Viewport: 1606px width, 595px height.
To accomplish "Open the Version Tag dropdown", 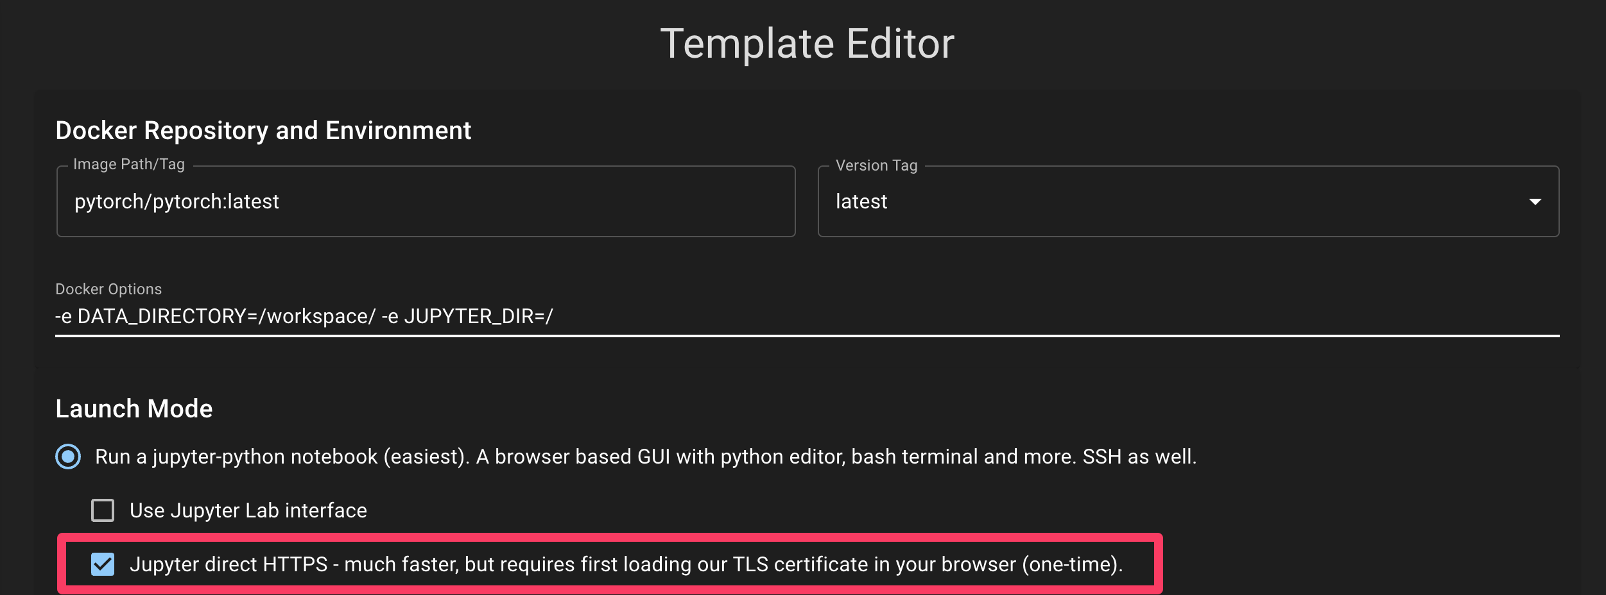I will pyautogui.click(x=1187, y=201).
